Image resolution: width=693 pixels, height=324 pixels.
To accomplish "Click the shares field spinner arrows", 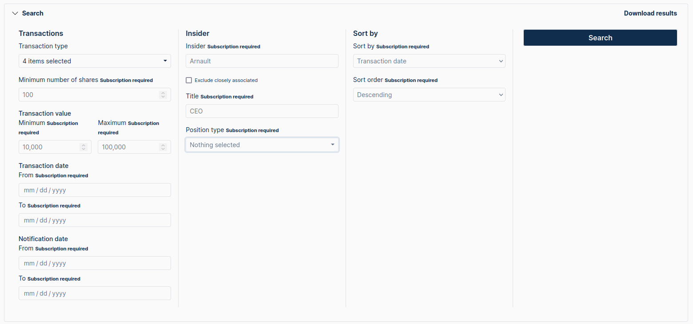I will pyautogui.click(x=163, y=95).
